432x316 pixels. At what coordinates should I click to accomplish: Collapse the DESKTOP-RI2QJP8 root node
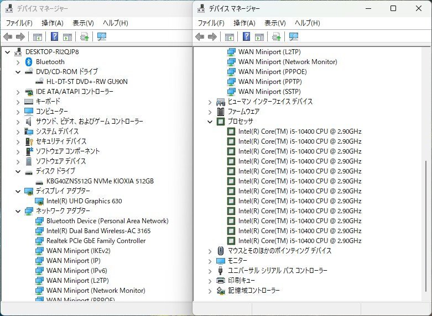click(8, 52)
